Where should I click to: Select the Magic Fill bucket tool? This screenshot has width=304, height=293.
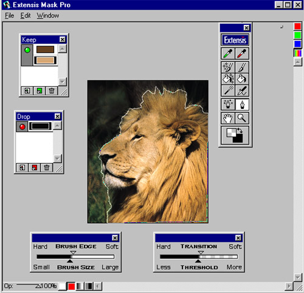click(x=228, y=79)
